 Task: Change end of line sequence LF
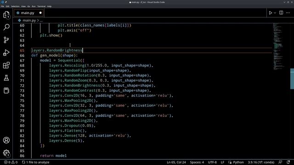222,162
